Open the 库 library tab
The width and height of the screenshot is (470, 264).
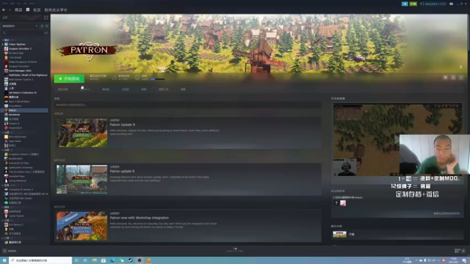[28, 10]
